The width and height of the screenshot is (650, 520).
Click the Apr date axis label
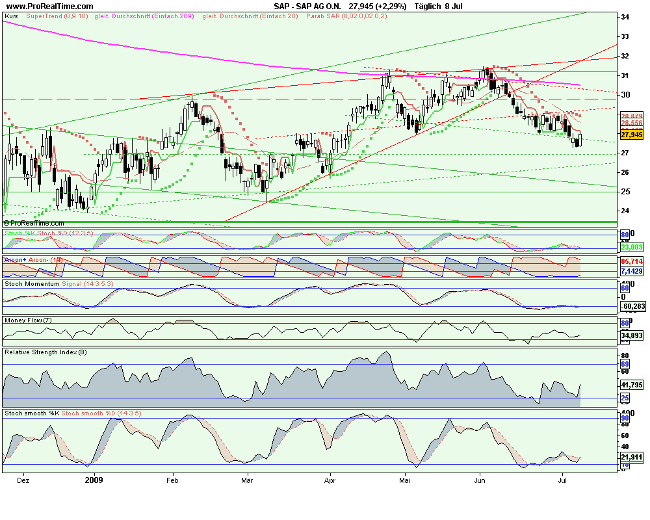click(x=330, y=480)
